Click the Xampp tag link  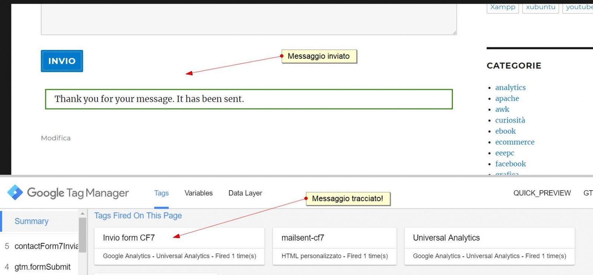pos(503,7)
